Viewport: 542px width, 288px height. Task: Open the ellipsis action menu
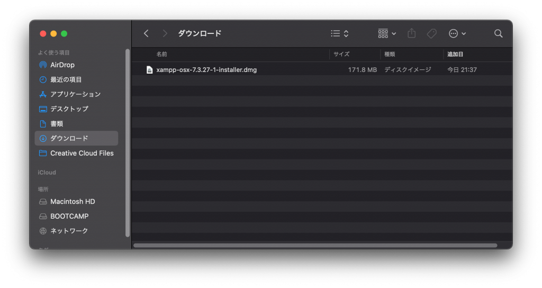click(457, 33)
